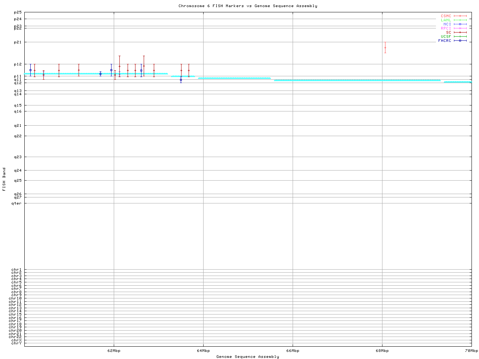This screenshot has height=359, width=479.
Task: Click the blue square marker left of 62Mbp
Action: click(100, 74)
